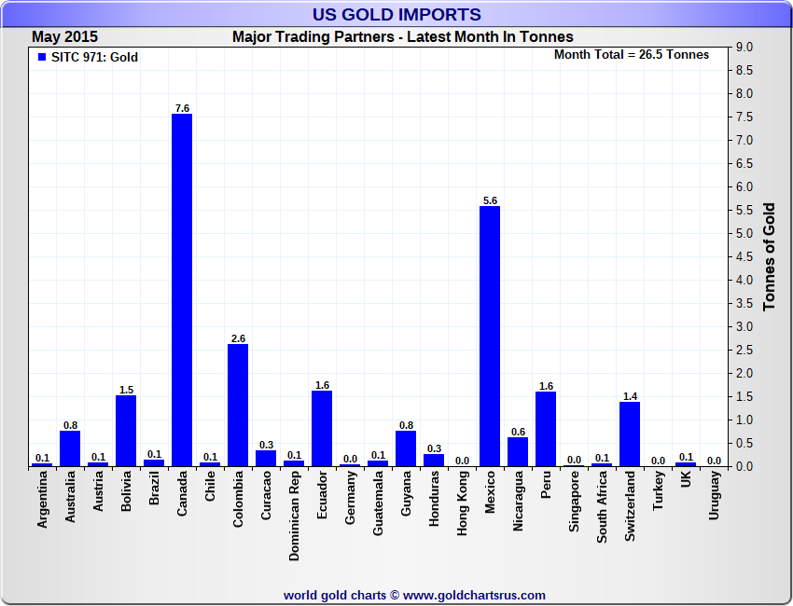Viewport: 793px width, 606px height.
Task: Click the South Africa axis label
Action: coord(602,507)
